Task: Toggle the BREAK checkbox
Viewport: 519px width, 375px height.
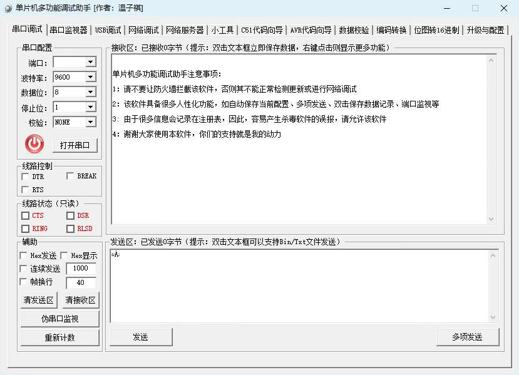Action: (70, 177)
